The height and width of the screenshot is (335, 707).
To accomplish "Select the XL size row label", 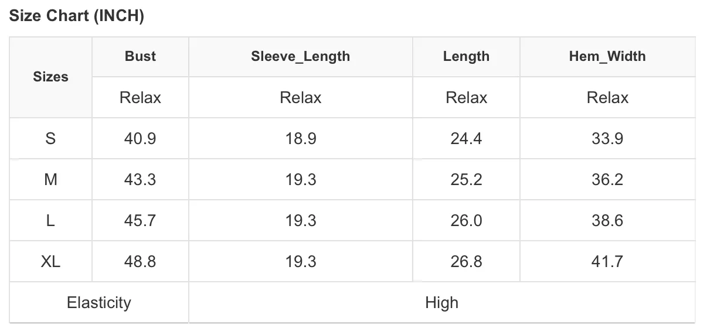I will [50, 261].
